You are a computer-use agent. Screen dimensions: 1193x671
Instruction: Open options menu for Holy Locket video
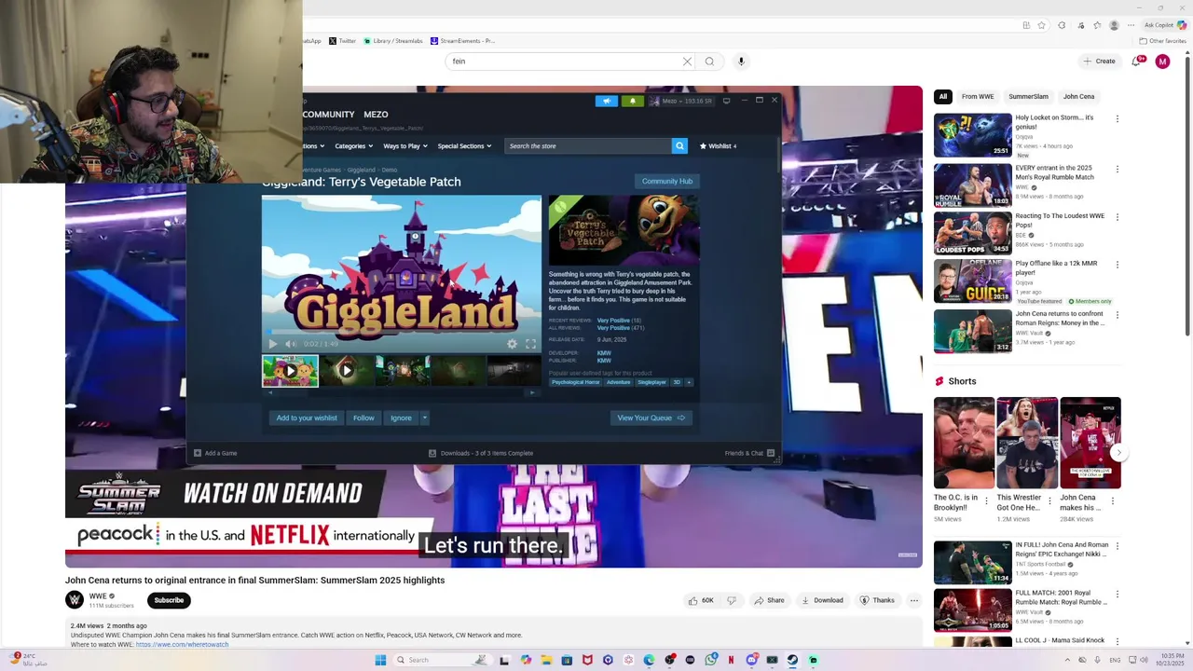[1117, 119]
